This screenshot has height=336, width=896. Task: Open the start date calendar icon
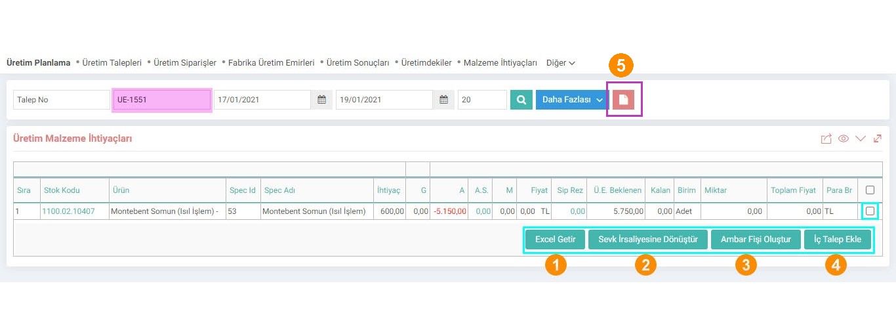(x=321, y=100)
